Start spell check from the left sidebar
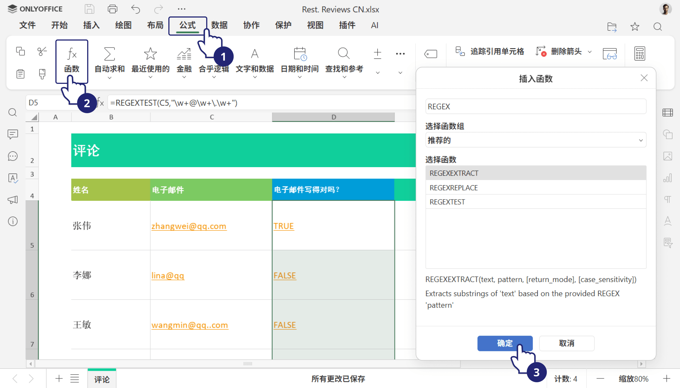The width and height of the screenshot is (680, 388). (13, 178)
